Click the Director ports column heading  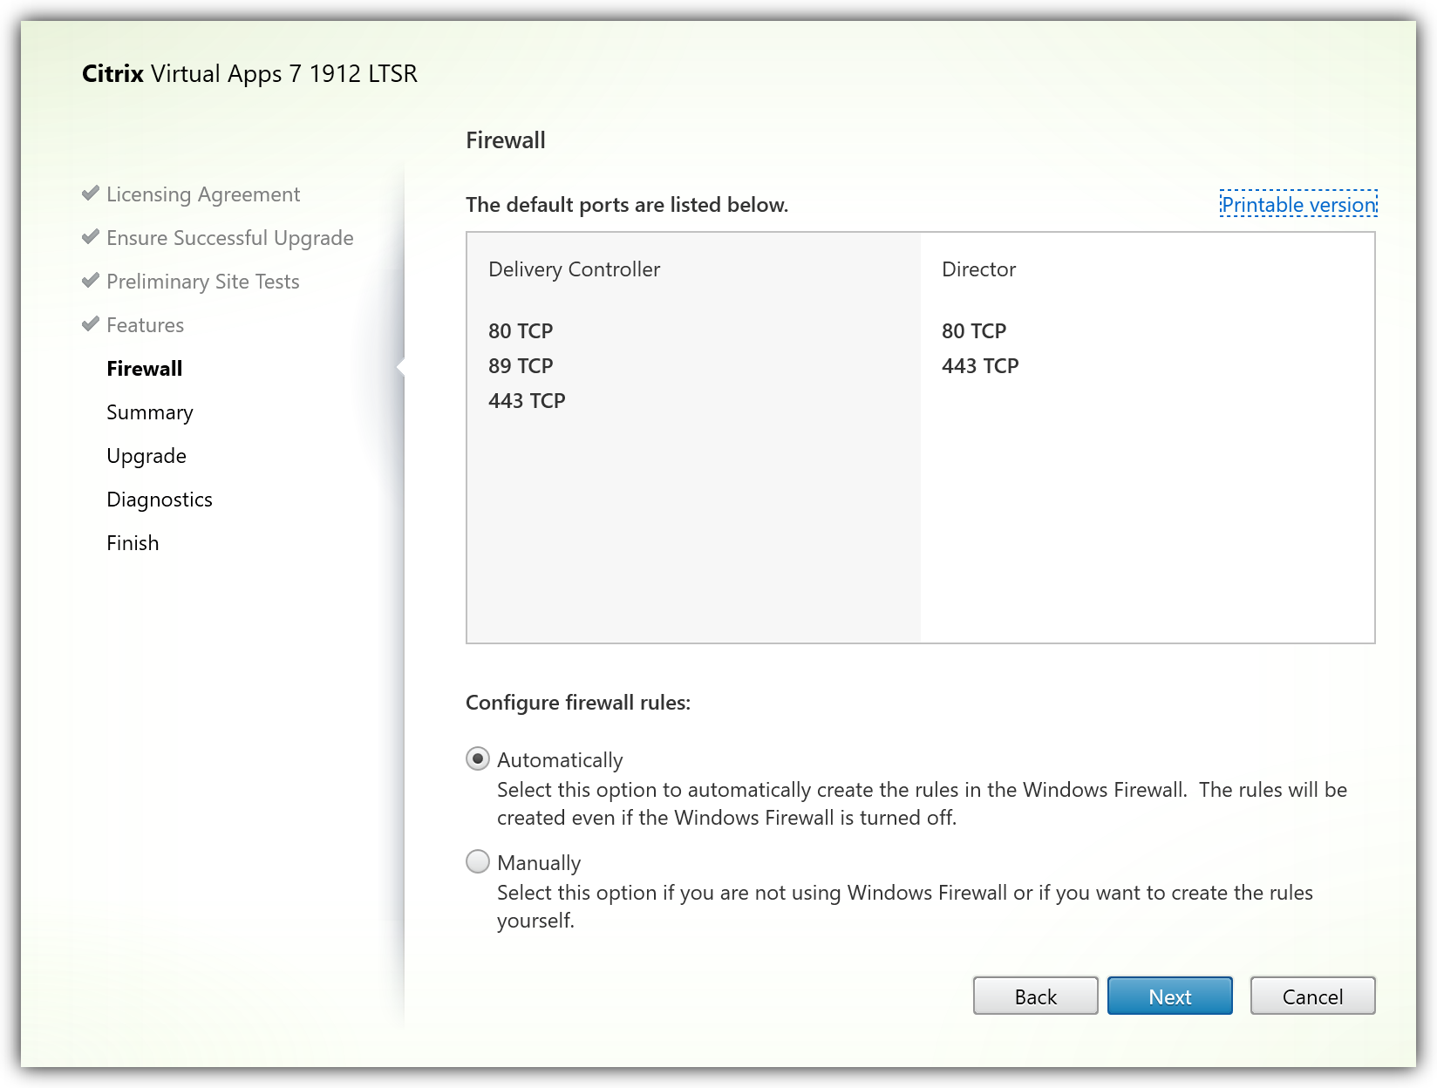pos(978,269)
